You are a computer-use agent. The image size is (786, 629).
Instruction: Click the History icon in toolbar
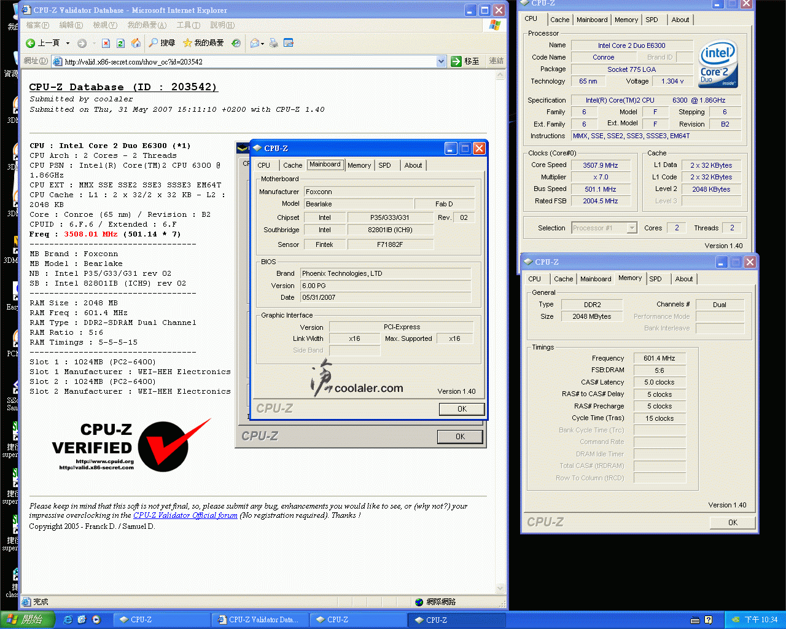pos(236,43)
